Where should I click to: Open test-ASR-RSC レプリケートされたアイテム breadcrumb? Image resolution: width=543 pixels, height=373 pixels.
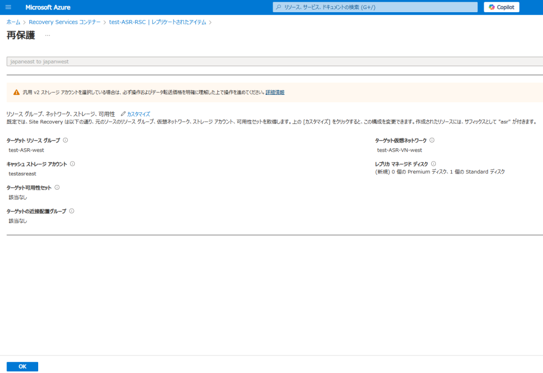[x=157, y=22]
